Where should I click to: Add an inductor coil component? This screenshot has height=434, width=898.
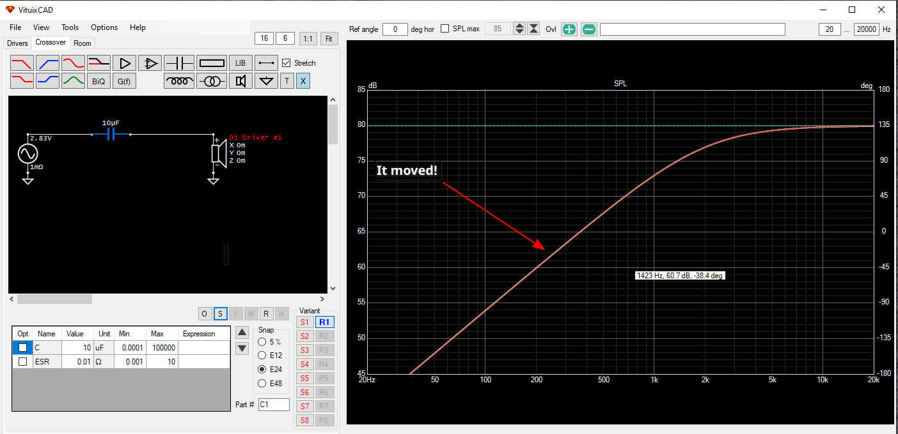(x=179, y=81)
